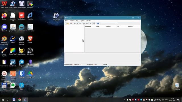182x102 pixels.
Task: Click the Edit entry key icon
Action: pyautogui.click(x=78, y=24)
